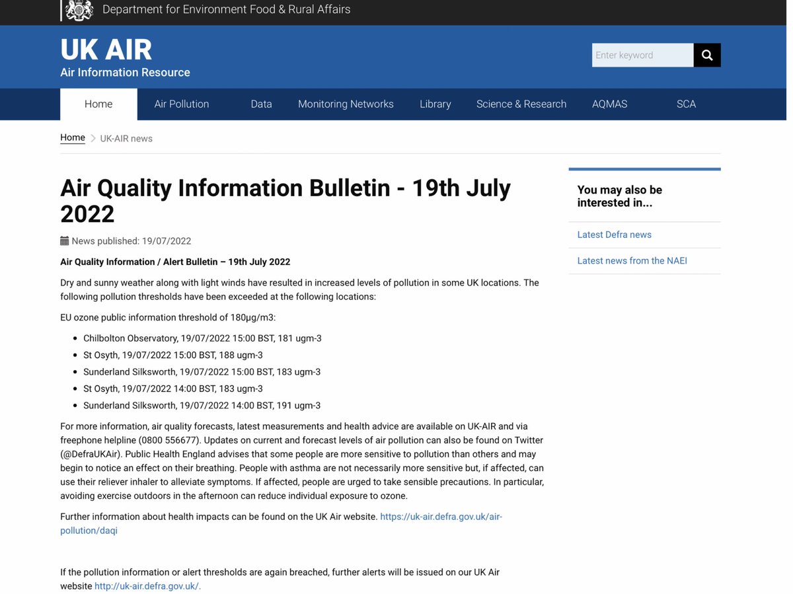Click the Air Quality Information Bulletin heading
The image size is (793, 594).
pyautogui.click(x=285, y=201)
